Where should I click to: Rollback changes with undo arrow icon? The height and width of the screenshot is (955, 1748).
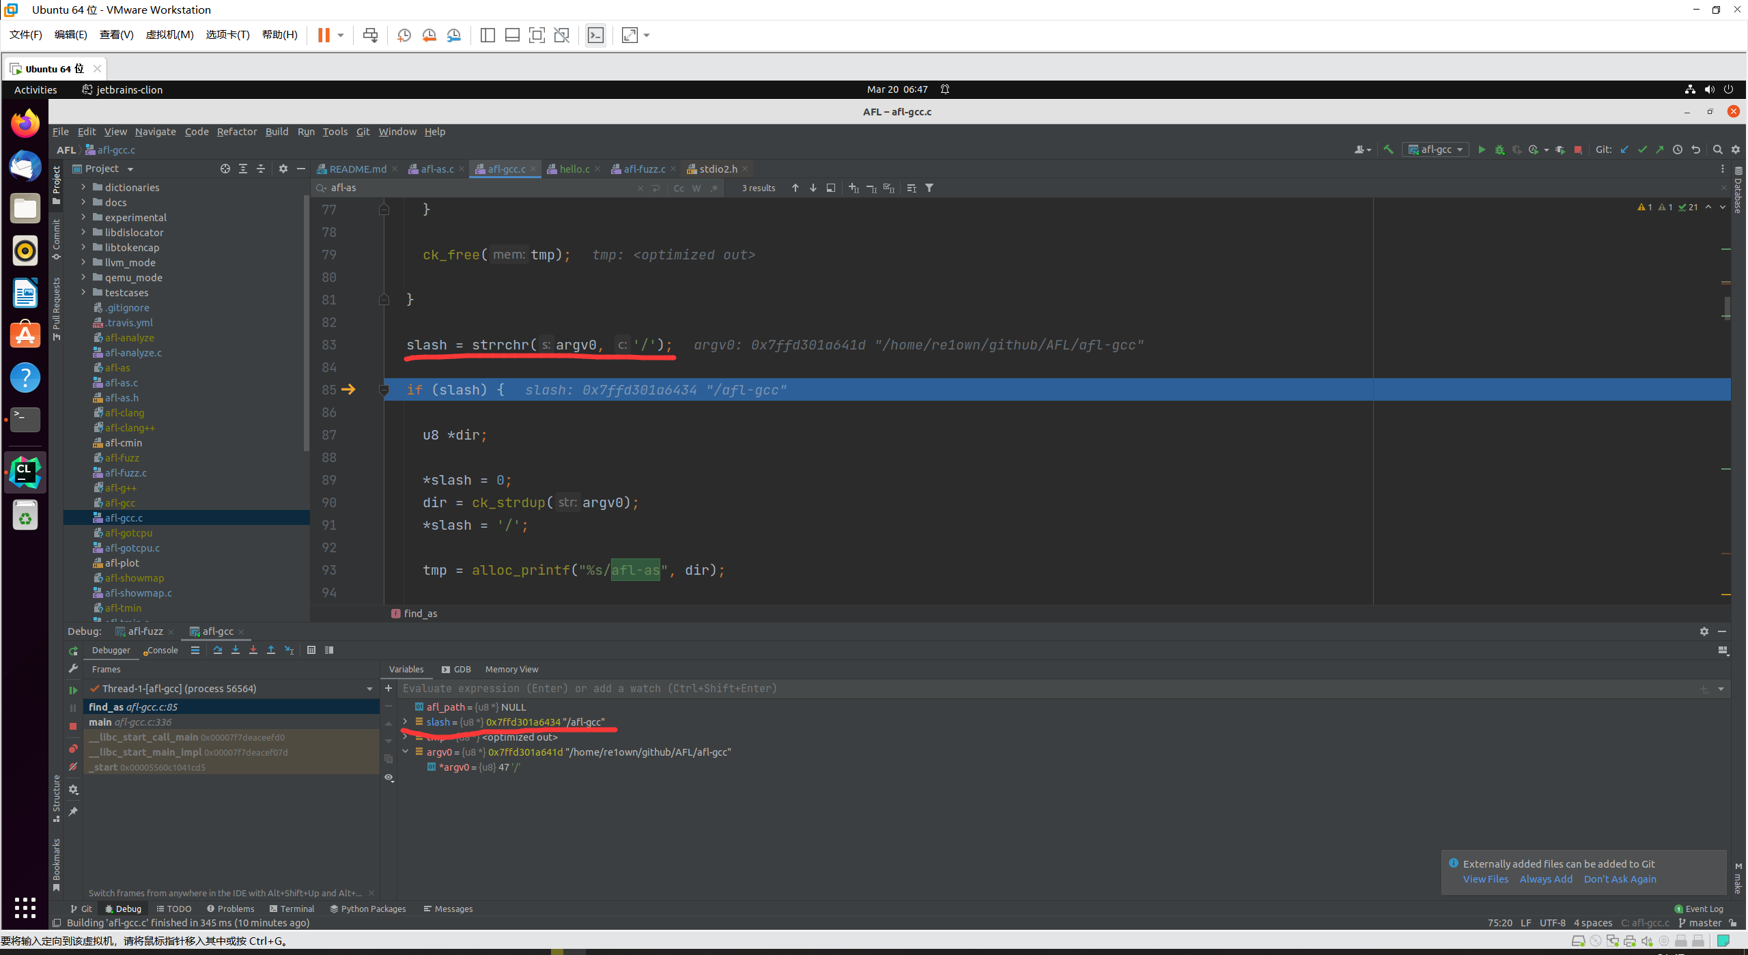(1695, 149)
